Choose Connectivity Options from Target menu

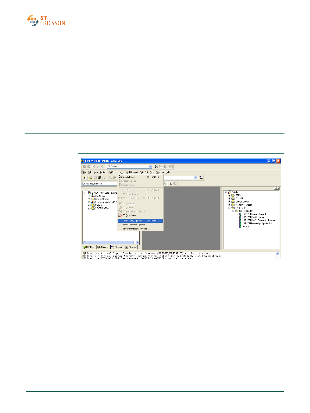click(141, 221)
